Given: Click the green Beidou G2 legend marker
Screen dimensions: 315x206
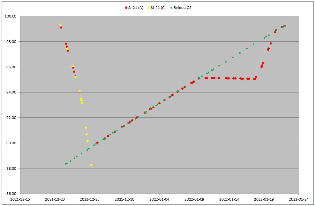Looking at the screenshot, I should pos(171,7).
